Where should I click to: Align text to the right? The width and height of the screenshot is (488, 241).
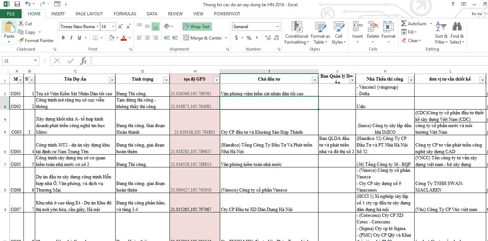pyautogui.click(x=155, y=38)
